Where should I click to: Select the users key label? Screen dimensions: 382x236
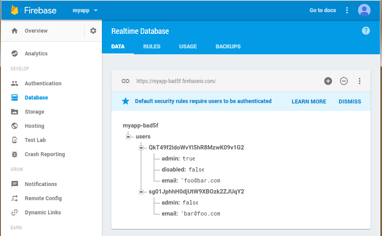(x=143, y=136)
